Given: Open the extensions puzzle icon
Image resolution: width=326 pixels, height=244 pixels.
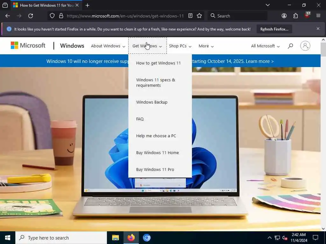Looking at the screenshot, I should click(x=295, y=16).
